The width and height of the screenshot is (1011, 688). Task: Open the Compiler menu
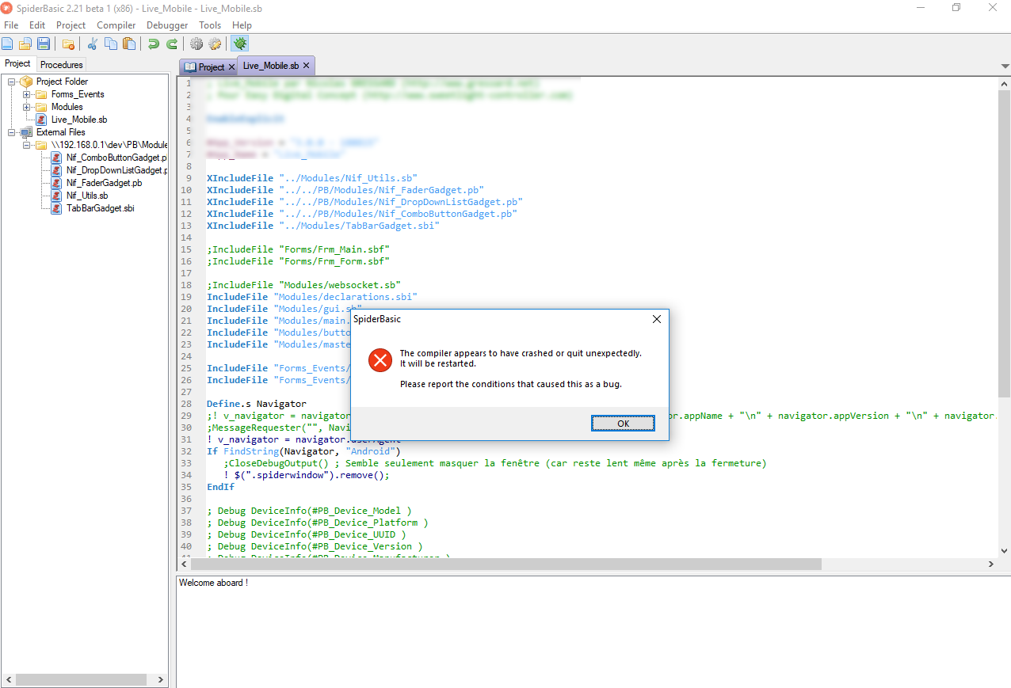[x=116, y=25]
